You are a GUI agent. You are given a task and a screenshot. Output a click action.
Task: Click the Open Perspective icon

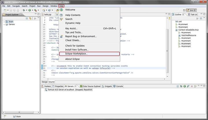(x=184, y=10)
